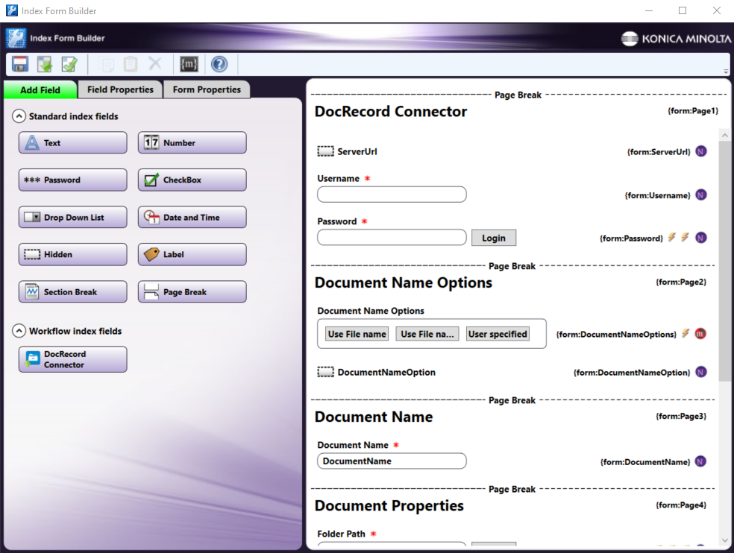Click the Username input box in form preview
The width and height of the screenshot is (734, 553).
392,195
